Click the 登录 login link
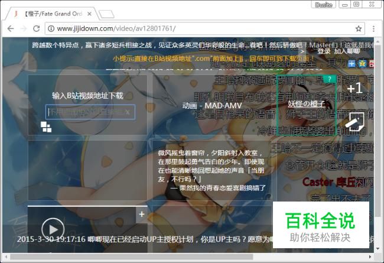Image resolution: width=384 pixels, height=263 pixels. point(324,51)
